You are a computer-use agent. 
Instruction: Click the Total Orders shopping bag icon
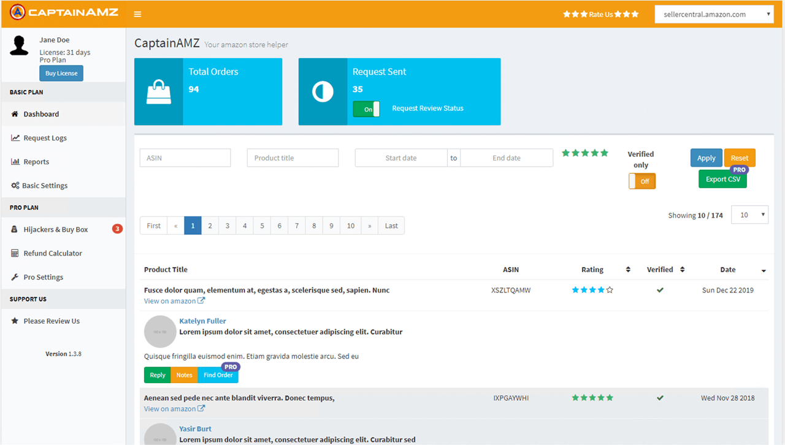click(158, 92)
